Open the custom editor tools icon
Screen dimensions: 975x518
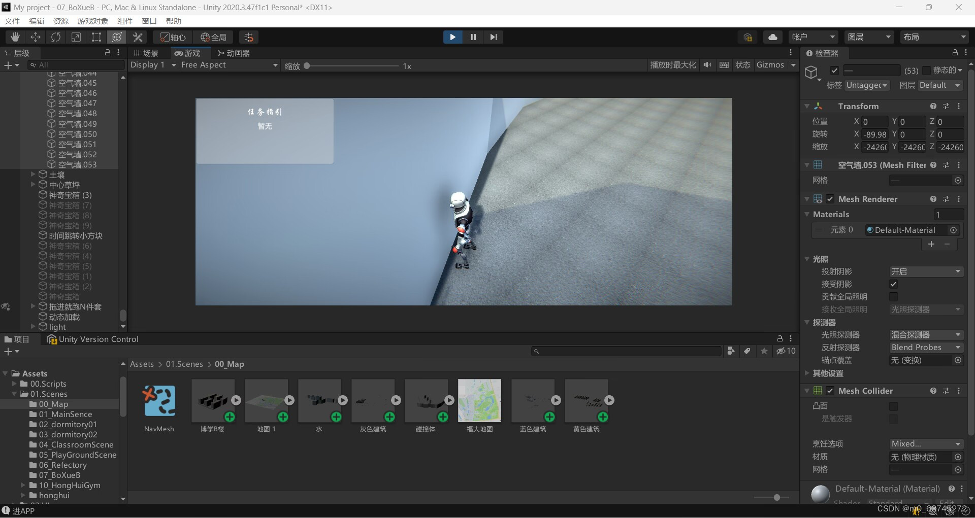[138, 37]
